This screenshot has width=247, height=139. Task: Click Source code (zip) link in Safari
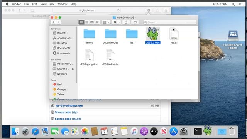(x=66, y=112)
